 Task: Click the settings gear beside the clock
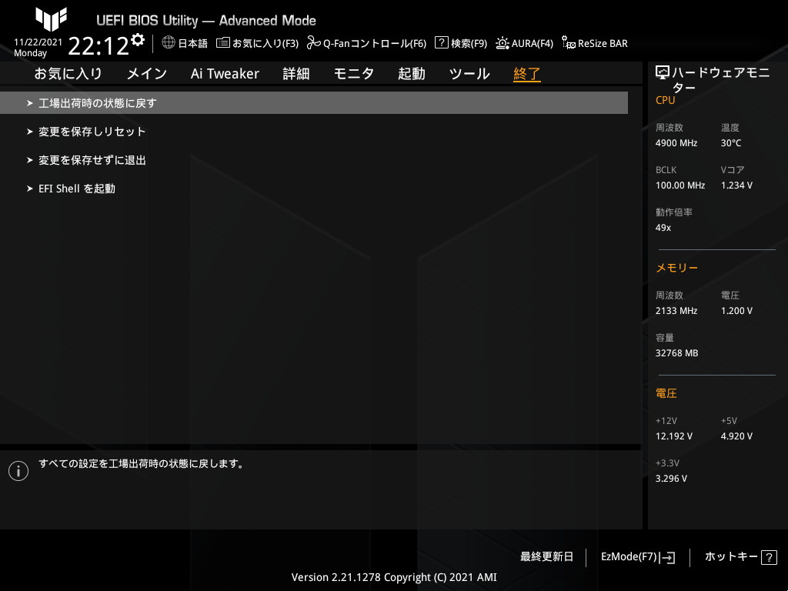click(x=138, y=39)
